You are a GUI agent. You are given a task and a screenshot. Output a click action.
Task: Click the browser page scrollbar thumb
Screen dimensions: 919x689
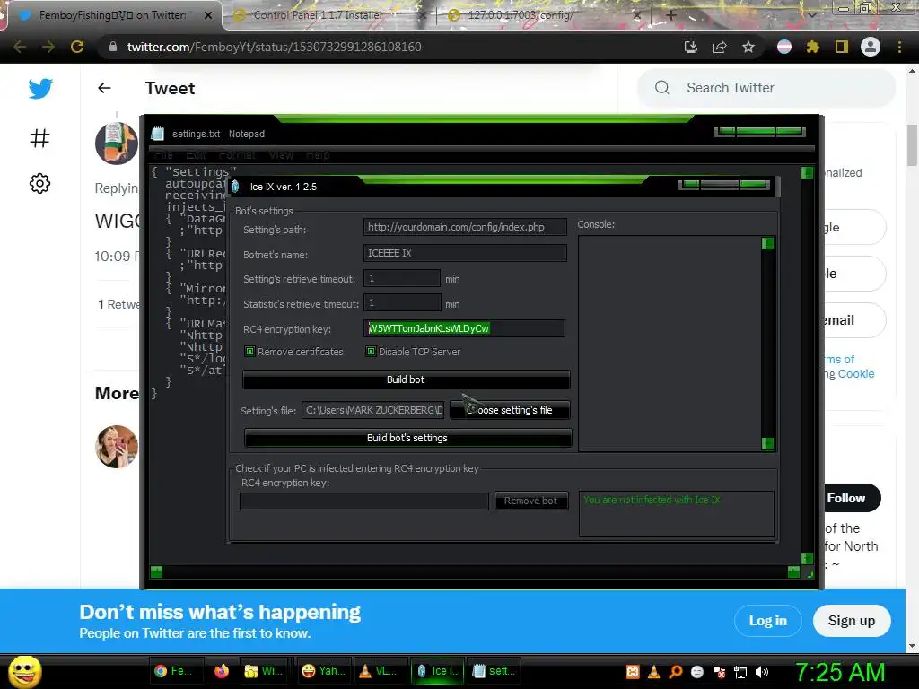pyautogui.click(x=912, y=145)
